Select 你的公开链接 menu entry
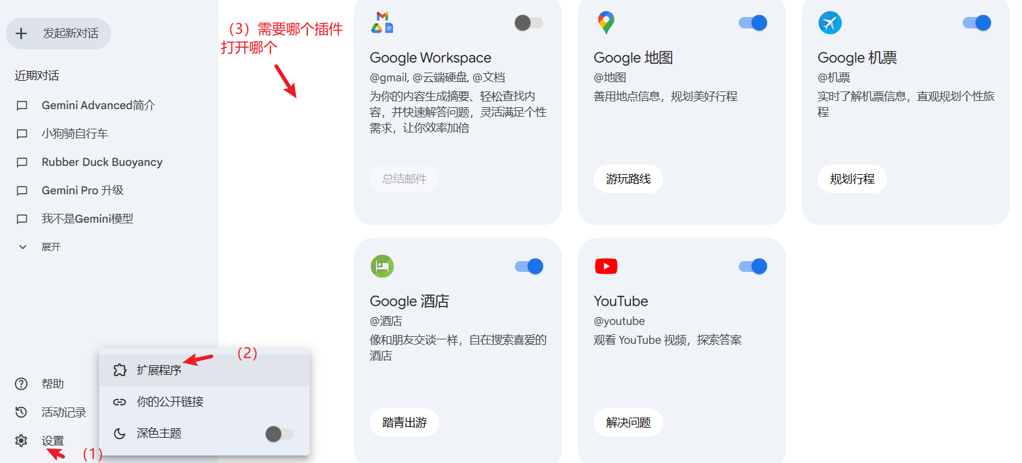 204,402
